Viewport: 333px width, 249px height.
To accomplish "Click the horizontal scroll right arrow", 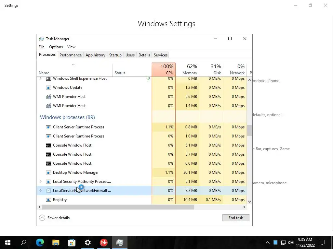I will 244,207.
